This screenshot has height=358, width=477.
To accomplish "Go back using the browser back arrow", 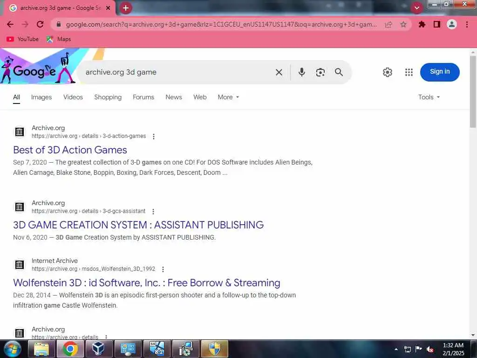I will (10, 24).
